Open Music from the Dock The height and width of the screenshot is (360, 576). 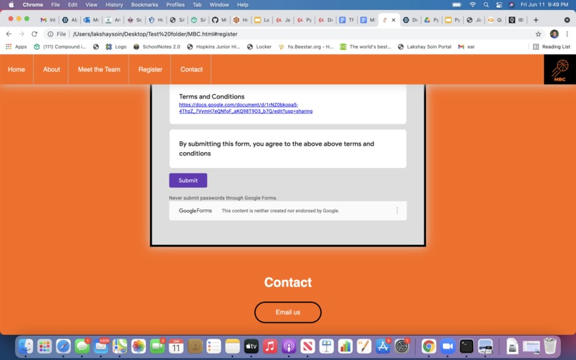pyautogui.click(x=270, y=346)
